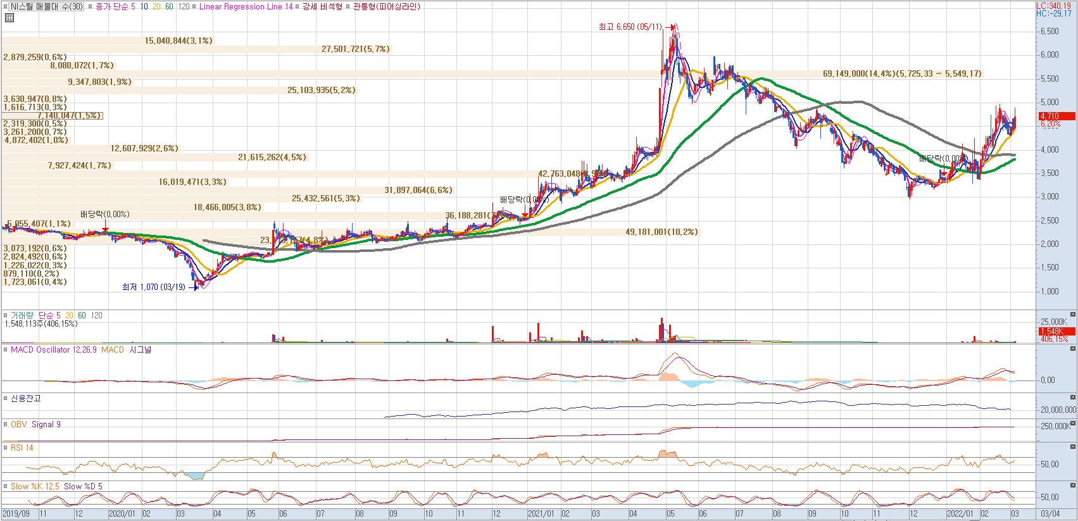Close the volume (거래량) panel
The width and height of the screenshot is (1078, 521).
[1073, 315]
